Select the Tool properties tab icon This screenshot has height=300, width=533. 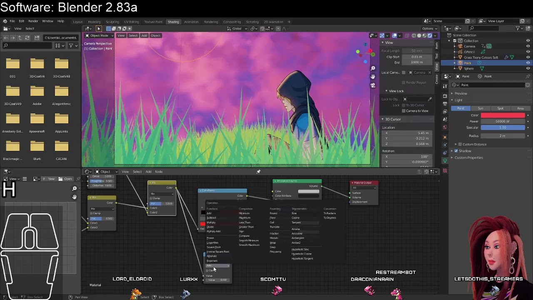[x=445, y=86]
